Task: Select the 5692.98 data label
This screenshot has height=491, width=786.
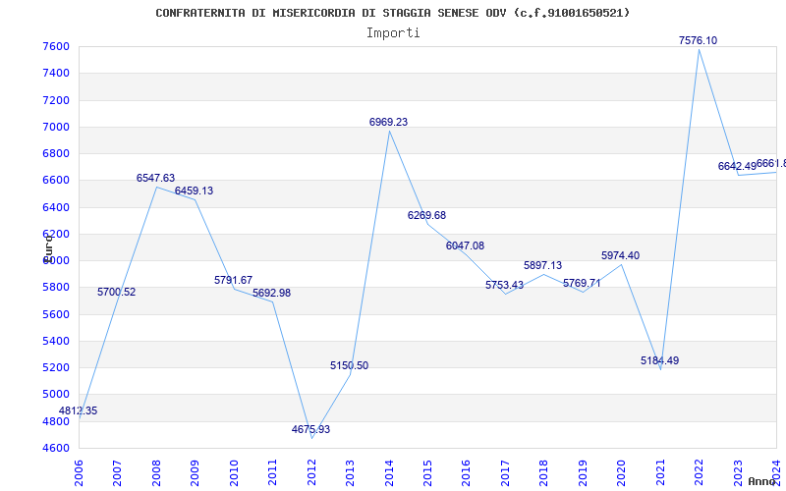Action: click(272, 293)
